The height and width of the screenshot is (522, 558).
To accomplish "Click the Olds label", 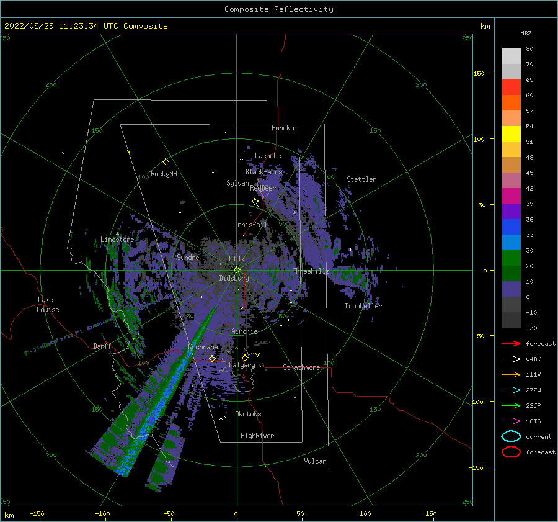I will (x=236, y=259).
